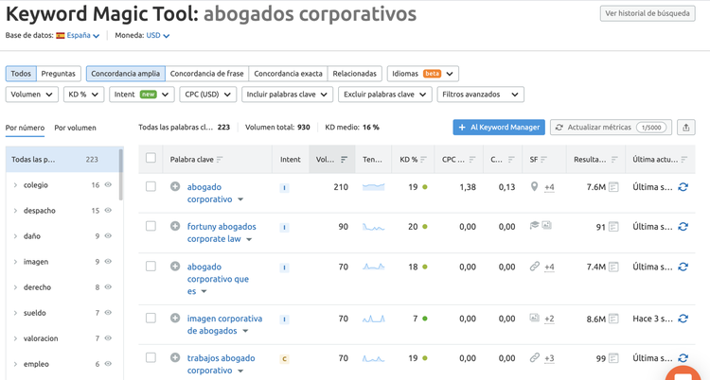This screenshot has width=710, height=380.
Task: Open the Idiomas beta dropdown
Action: tap(423, 74)
